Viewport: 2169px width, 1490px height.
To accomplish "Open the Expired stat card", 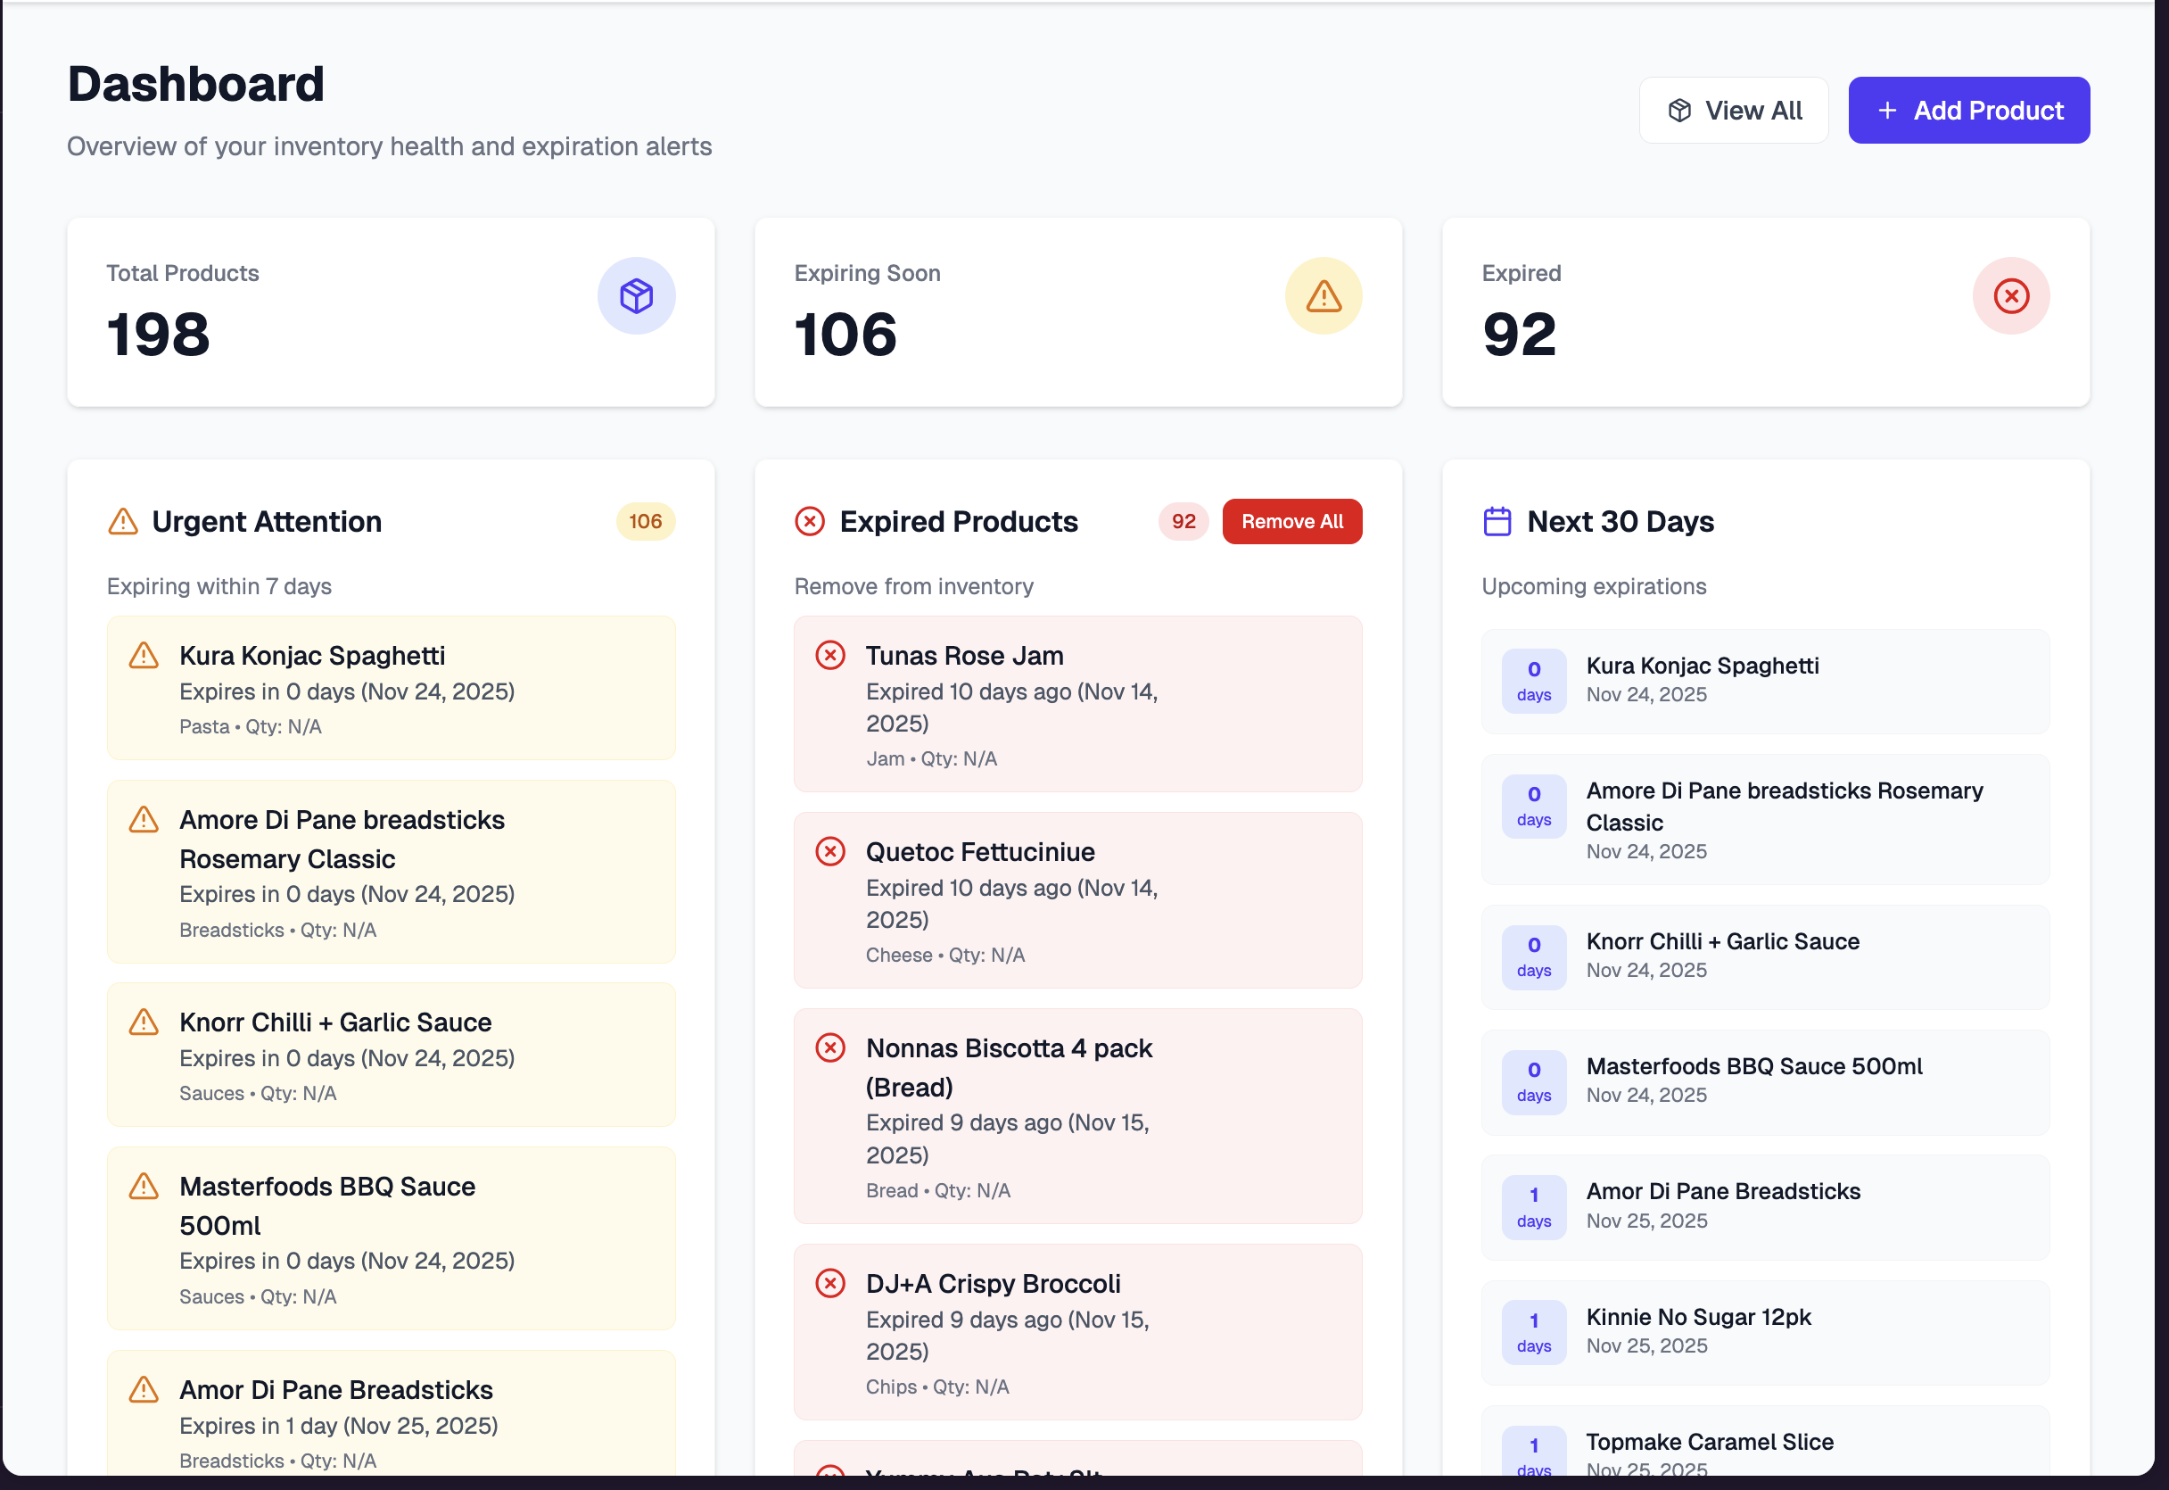I will [1766, 311].
